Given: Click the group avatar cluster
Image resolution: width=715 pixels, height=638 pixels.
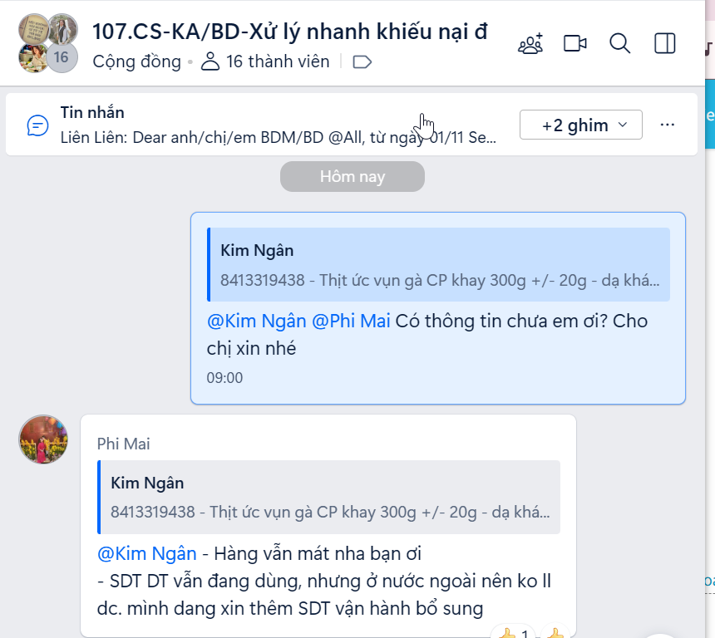Looking at the screenshot, I should point(48,43).
